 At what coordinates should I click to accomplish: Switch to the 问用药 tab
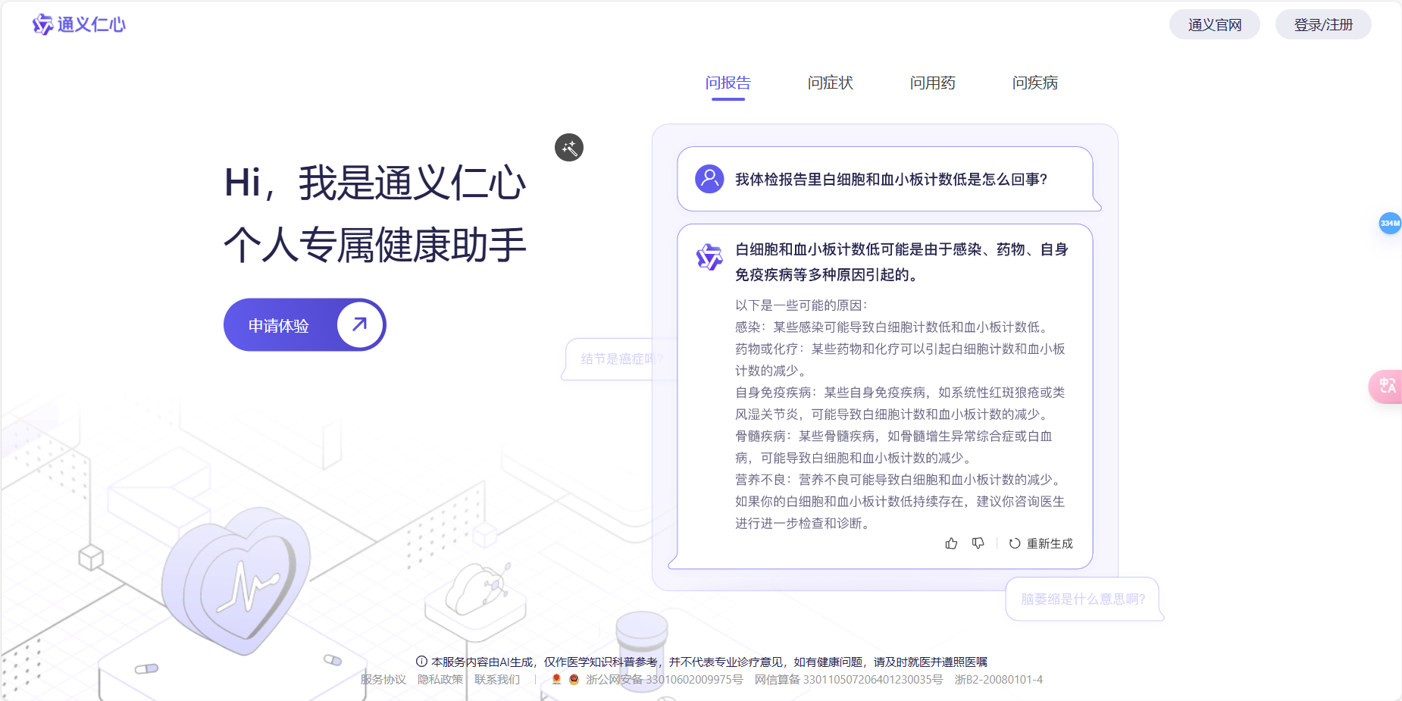point(933,83)
